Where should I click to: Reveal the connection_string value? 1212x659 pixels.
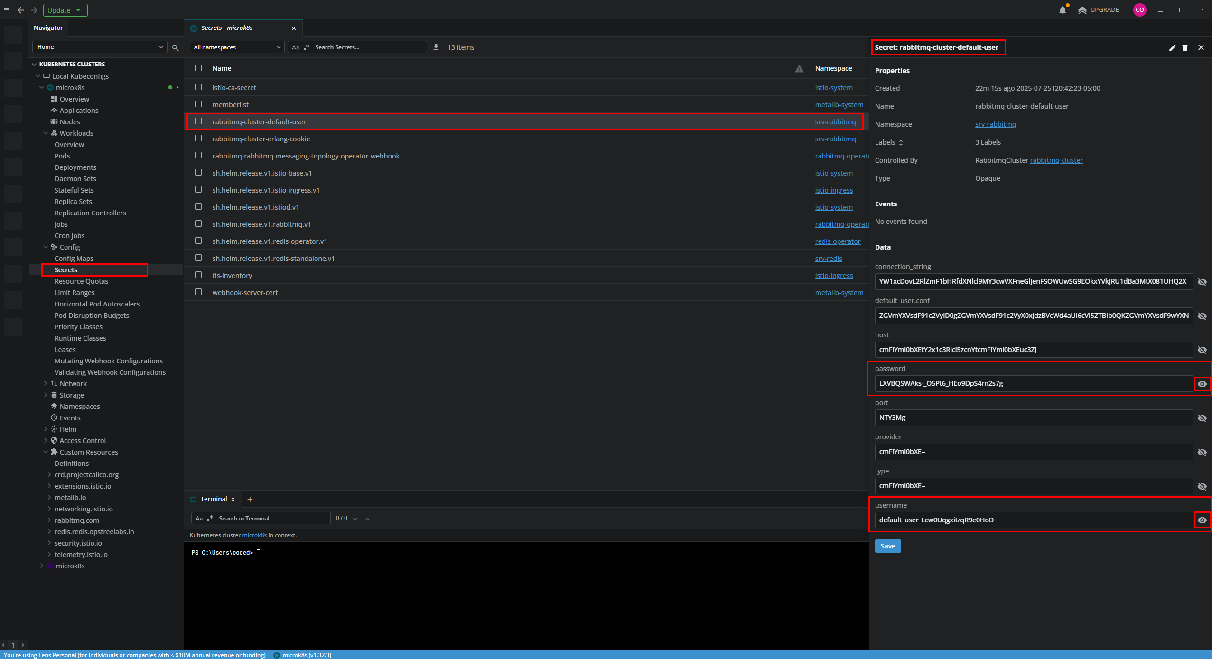(x=1202, y=282)
